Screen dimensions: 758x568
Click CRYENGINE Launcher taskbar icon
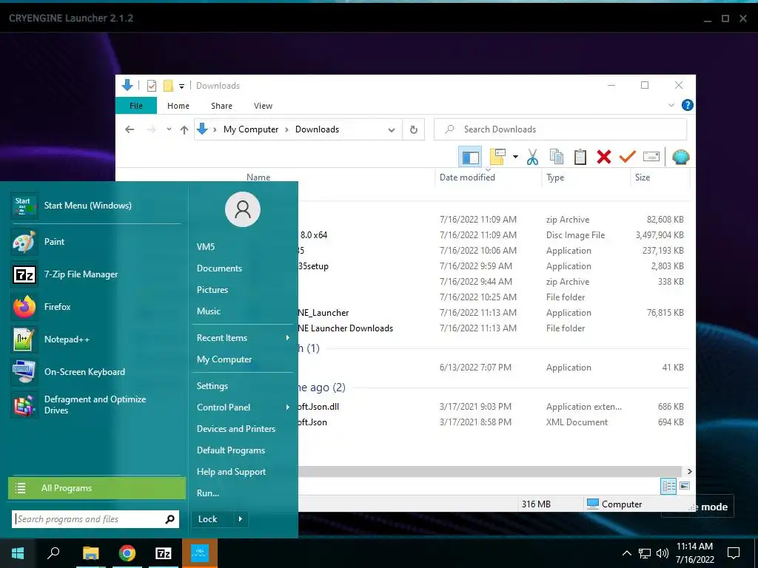click(200, 553)
